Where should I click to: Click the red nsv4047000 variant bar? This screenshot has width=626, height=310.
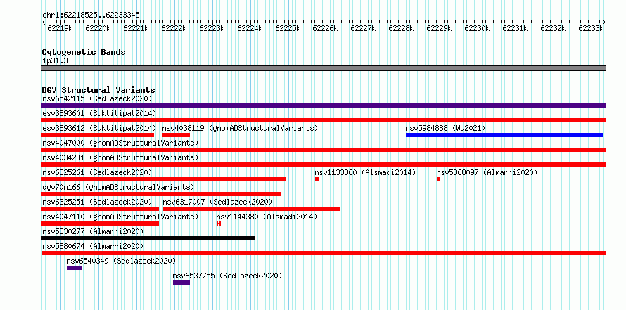[x=324, y=150]
